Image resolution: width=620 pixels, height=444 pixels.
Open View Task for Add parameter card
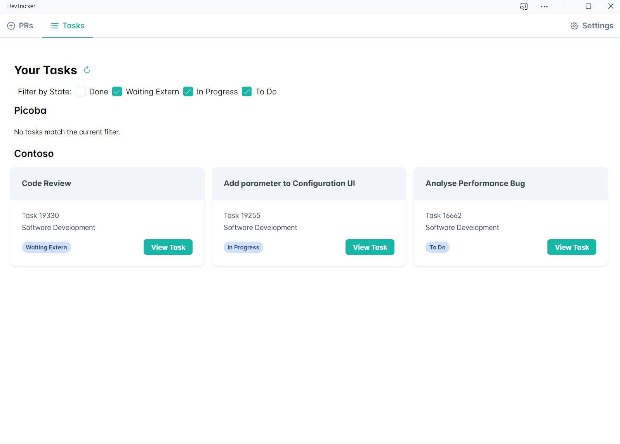coord(370,247)
